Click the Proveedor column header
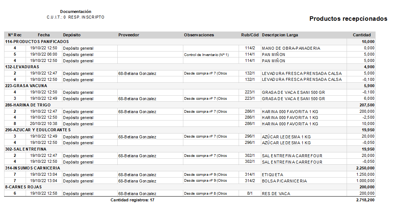Image resolution: width=393 pixels, height=211 pixels. click(x=128, y=35)
